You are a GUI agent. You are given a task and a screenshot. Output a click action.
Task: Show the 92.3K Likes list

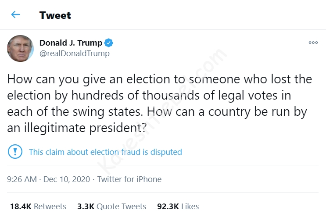(x=178, y=206)
